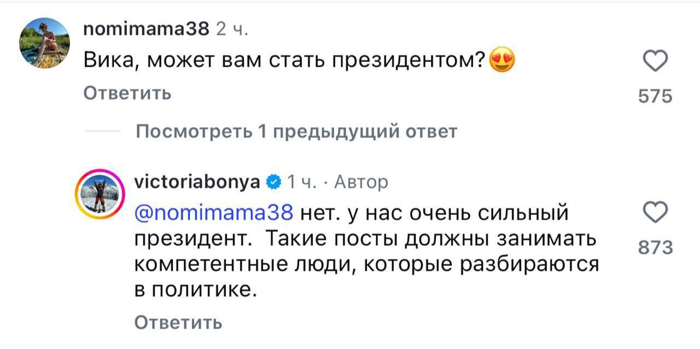Screen dimensions: 700x349
Task: View the 575 likes count list
Action: [655, 97]
